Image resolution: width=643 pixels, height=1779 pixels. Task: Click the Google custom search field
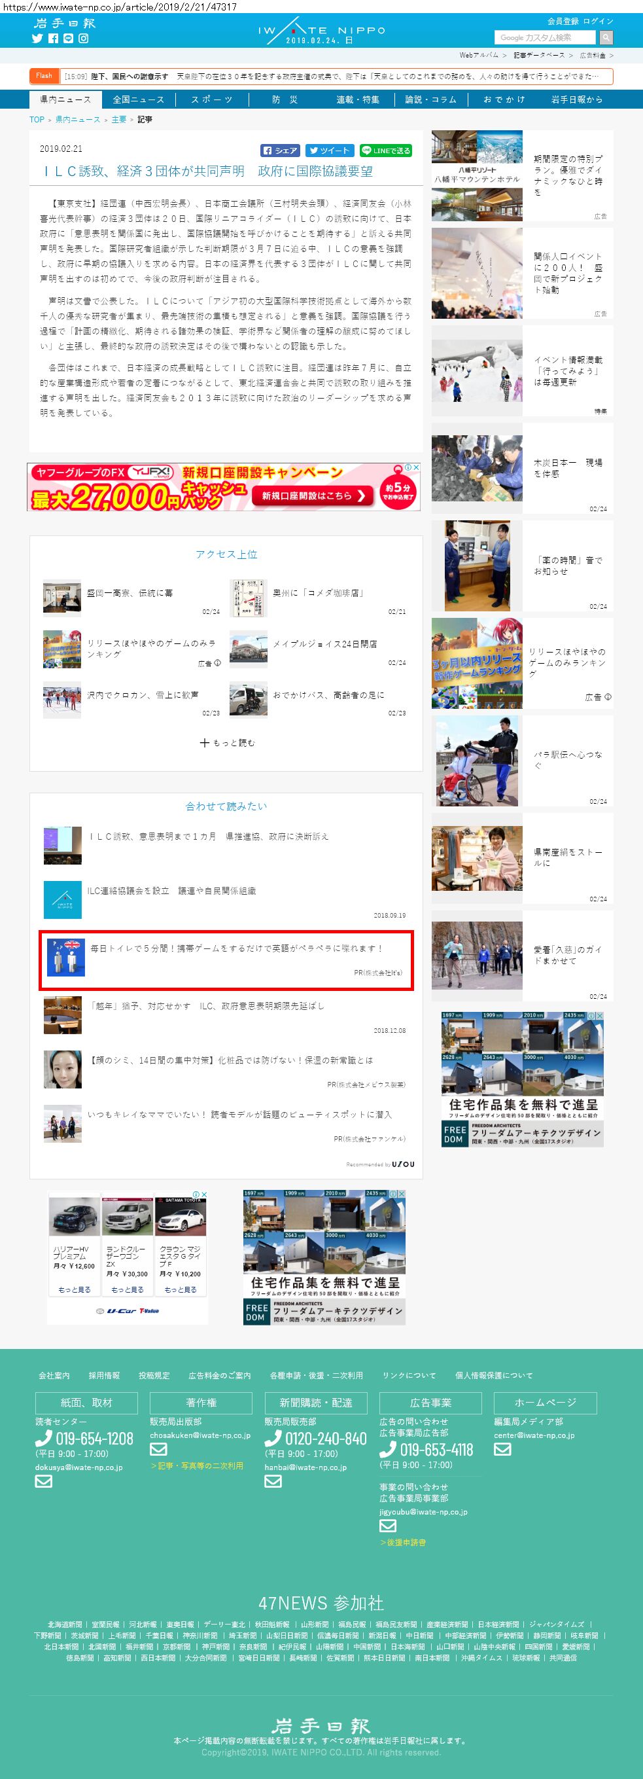pos(546,37)
